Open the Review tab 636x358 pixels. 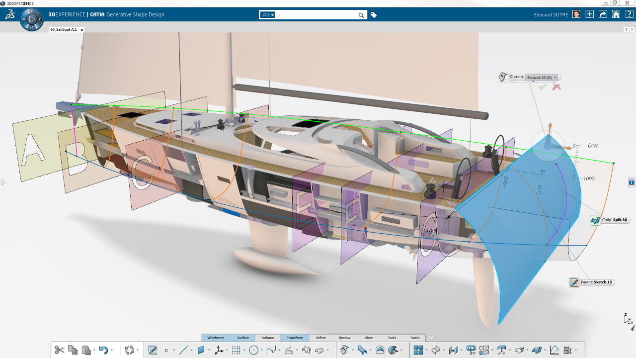click(x=344, y=338)
